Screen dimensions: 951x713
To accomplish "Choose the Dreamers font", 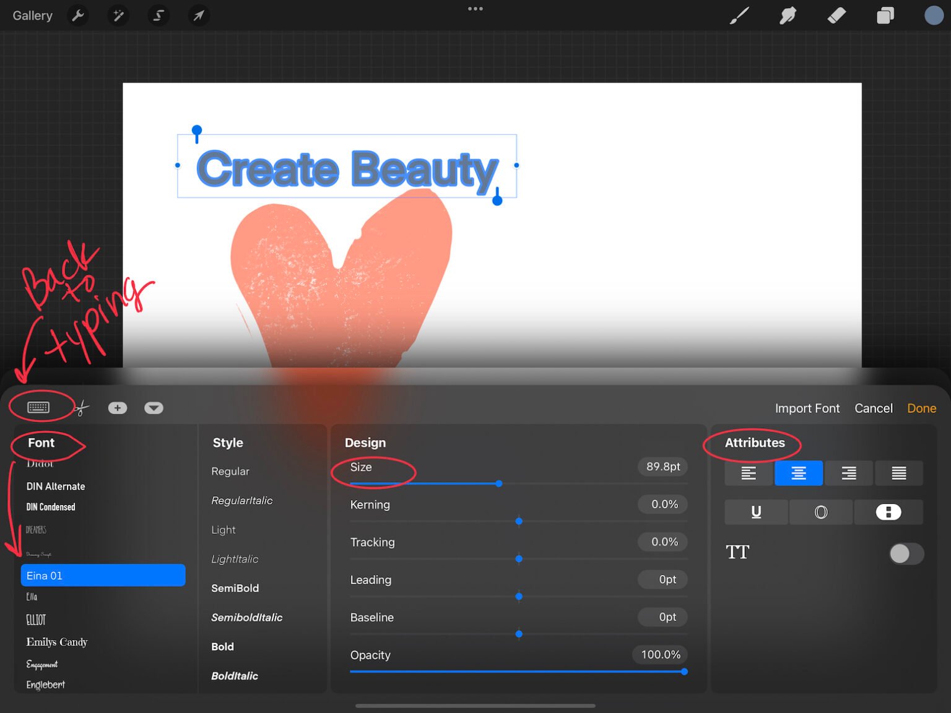I will coord(36,530).
